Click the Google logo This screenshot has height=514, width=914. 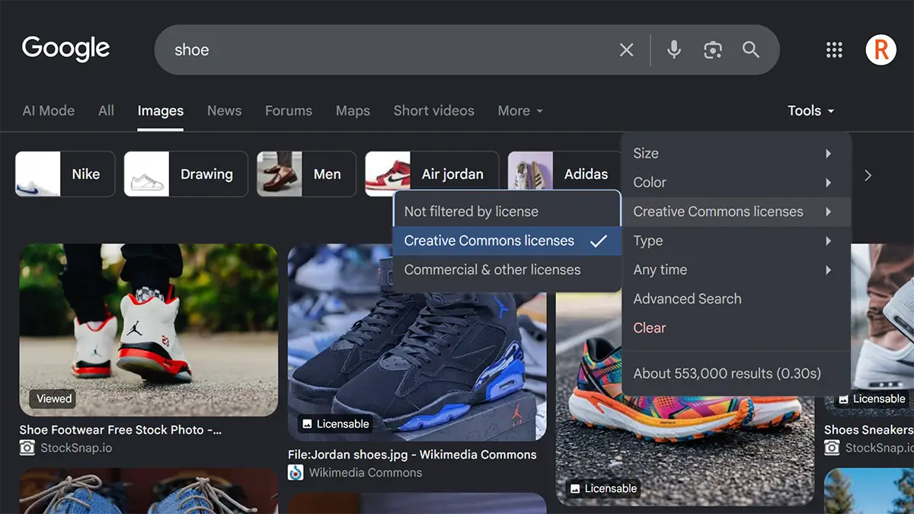66,49
